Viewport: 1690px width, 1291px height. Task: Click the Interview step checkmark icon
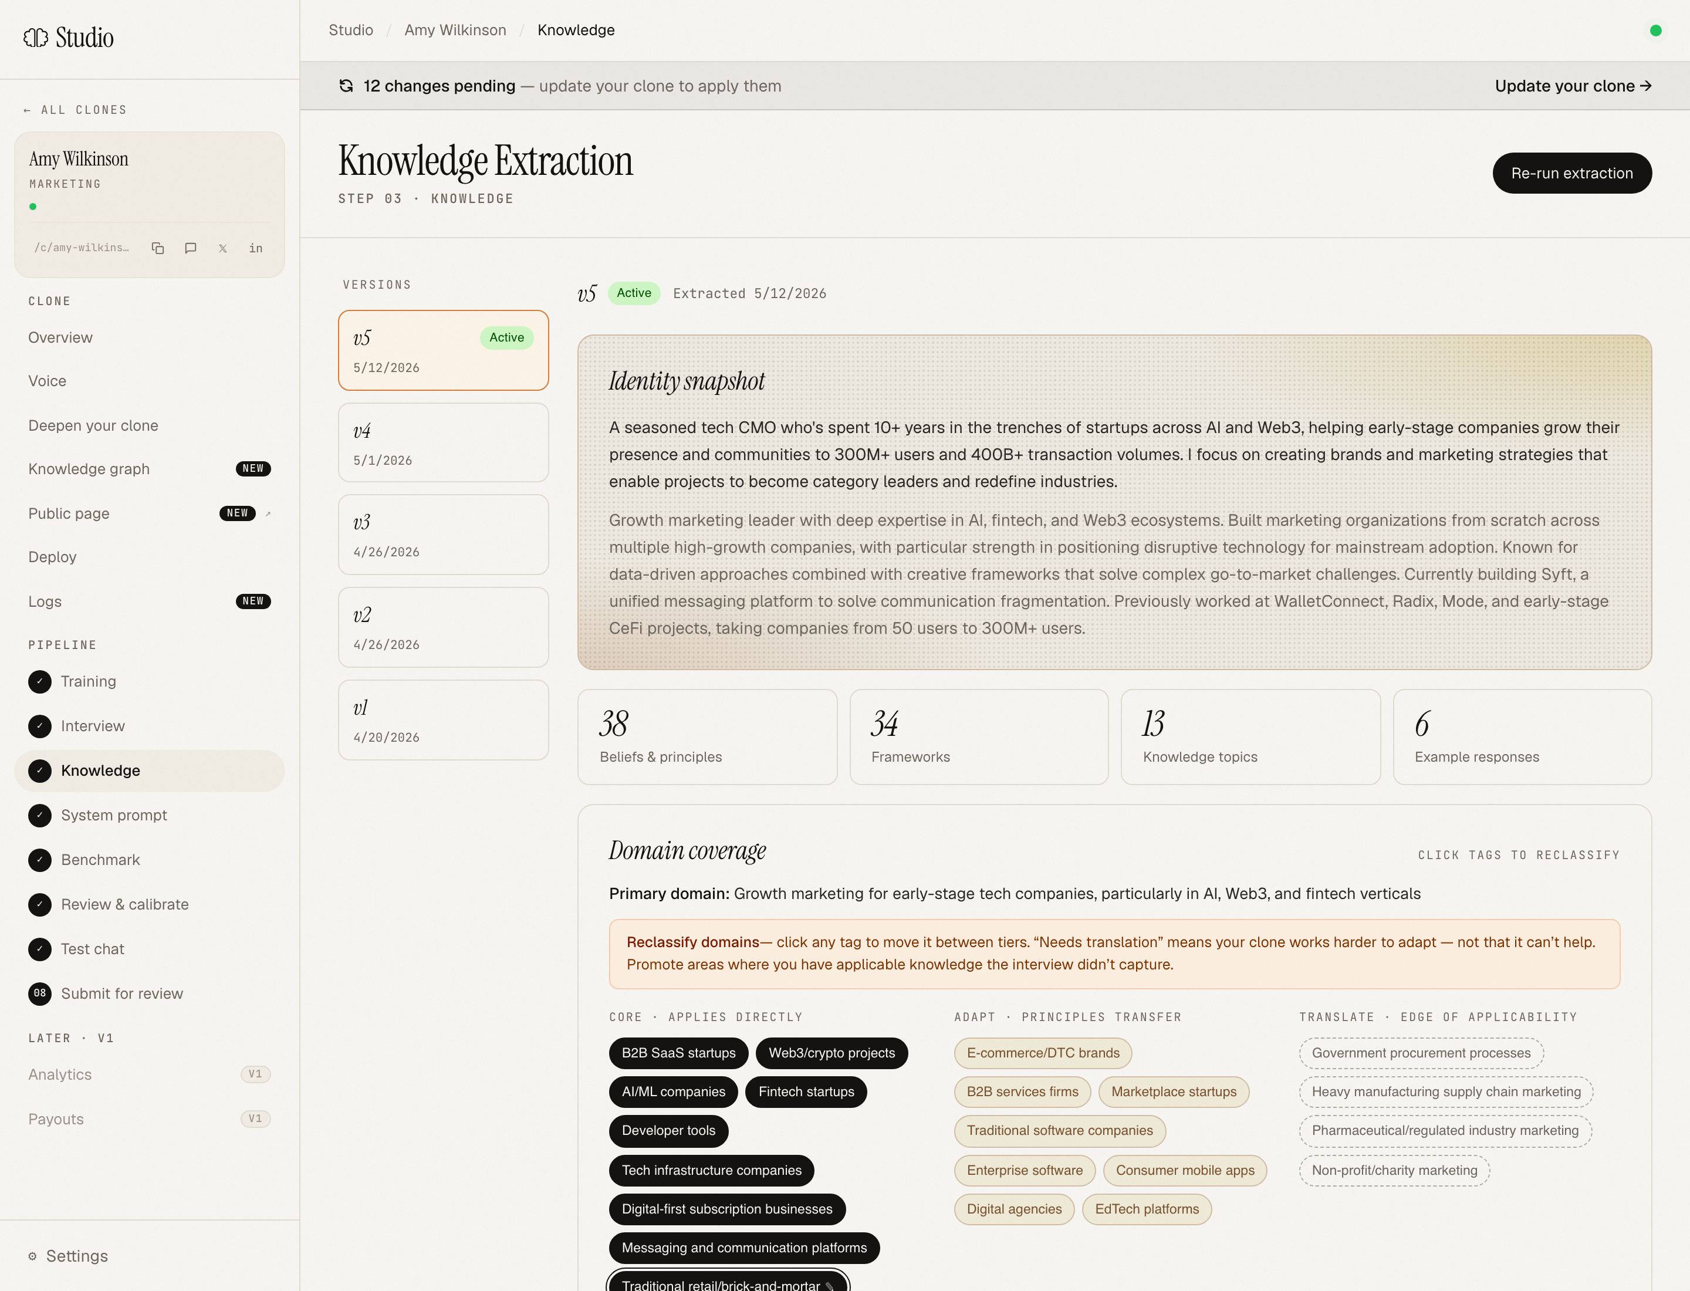click(40, 726)
